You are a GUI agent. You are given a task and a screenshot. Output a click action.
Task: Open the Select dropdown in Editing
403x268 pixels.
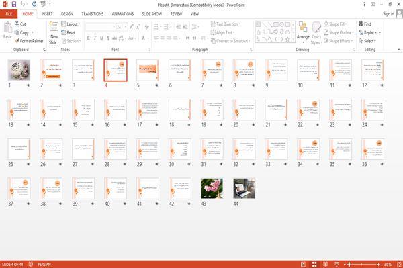pyautogui.click(x=367, y=41)
